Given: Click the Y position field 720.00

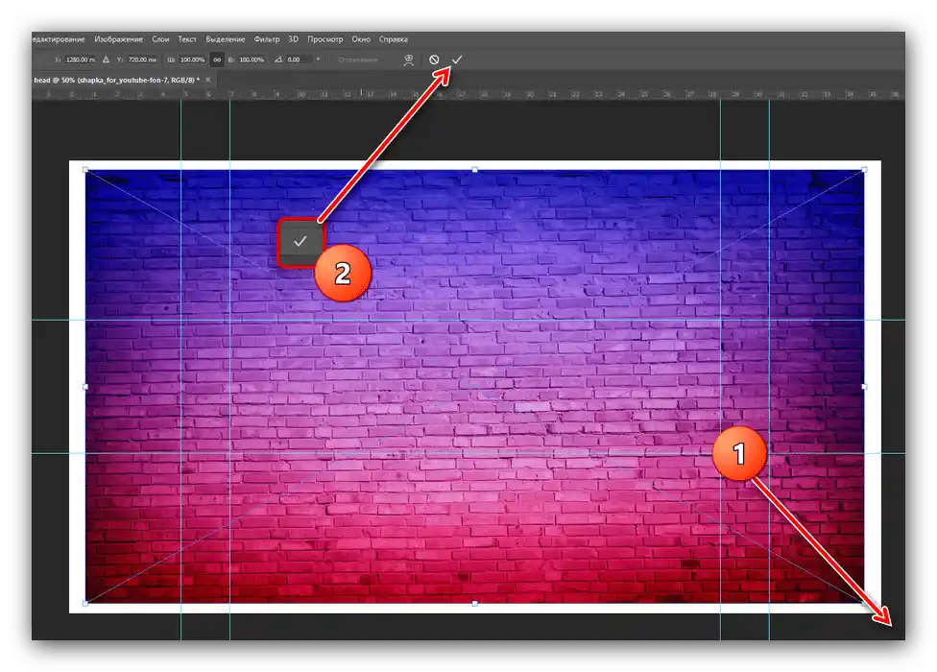Looking at the screenshot, I should [x=143, y=60].
